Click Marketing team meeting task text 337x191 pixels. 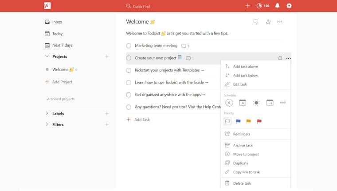coord(156,46)
